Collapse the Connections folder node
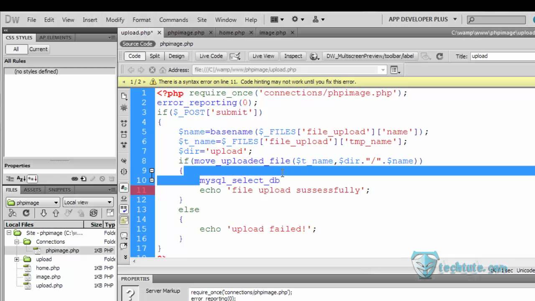The image size is (535, 301). pos(17,242)
